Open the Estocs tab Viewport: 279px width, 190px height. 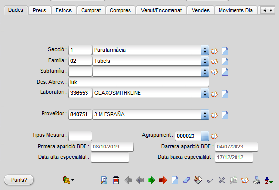(64, 10)
